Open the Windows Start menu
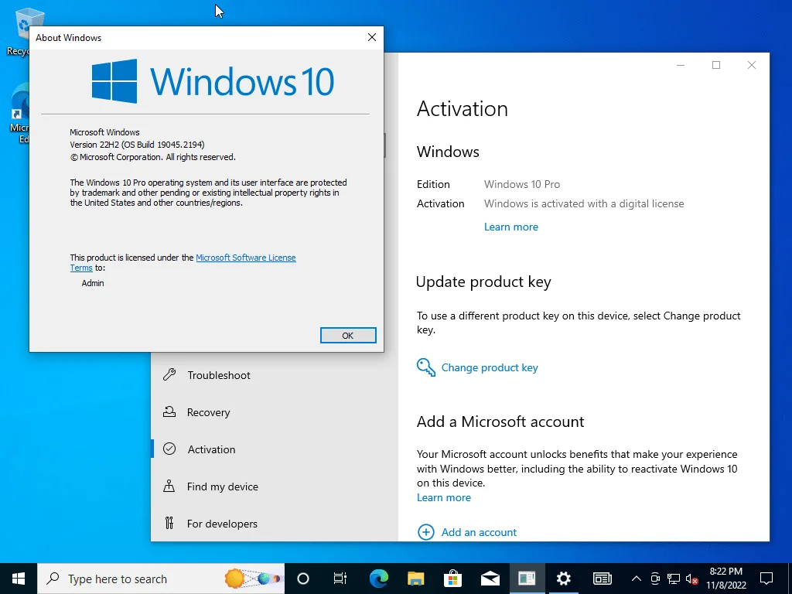The height and width of the screenshot is (594, 792). coord(19,579)
